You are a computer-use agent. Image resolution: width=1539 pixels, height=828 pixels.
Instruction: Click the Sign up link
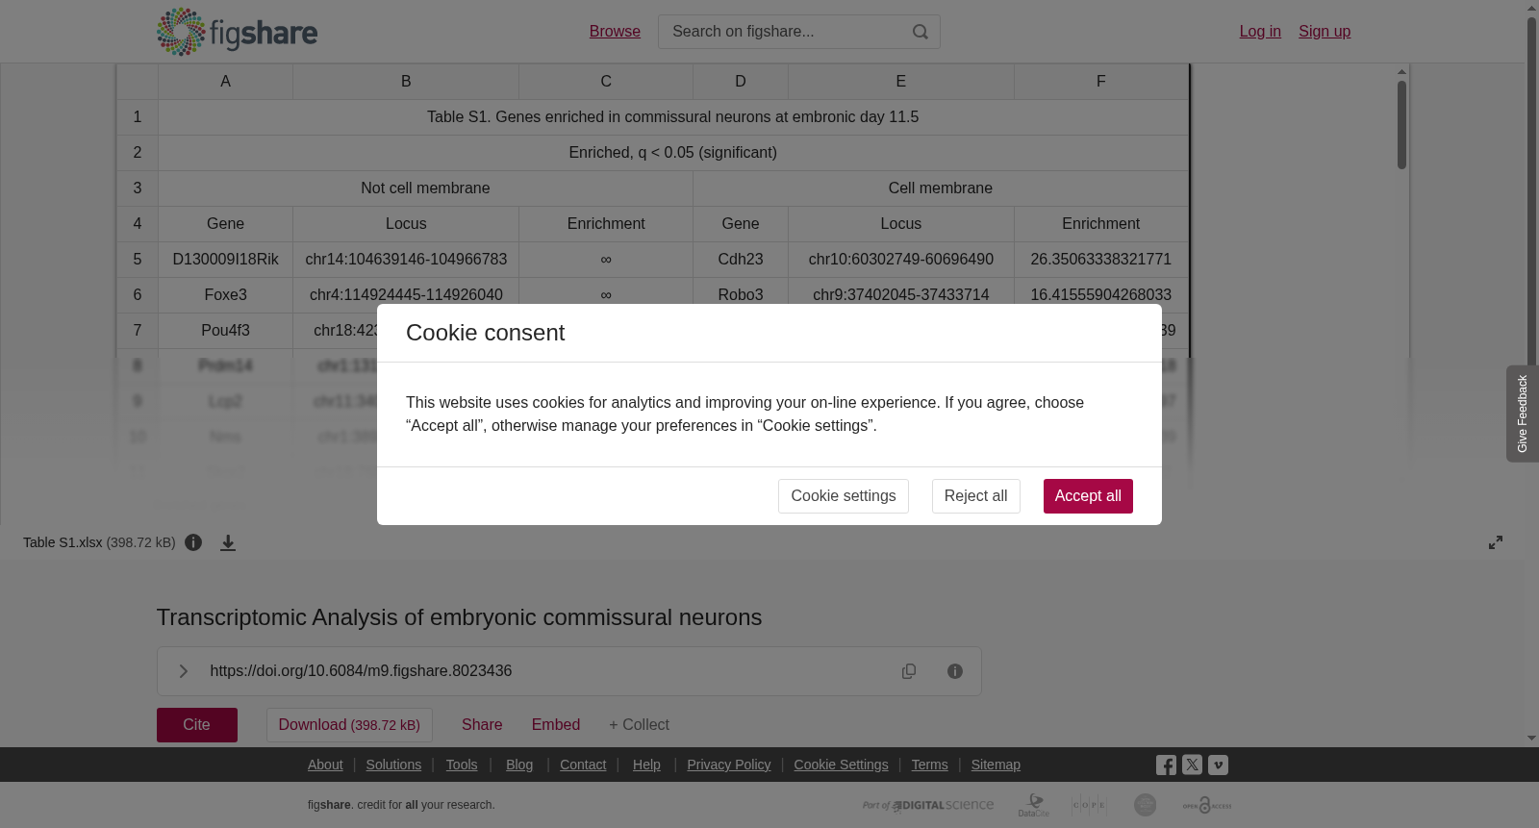[1325, 32]
